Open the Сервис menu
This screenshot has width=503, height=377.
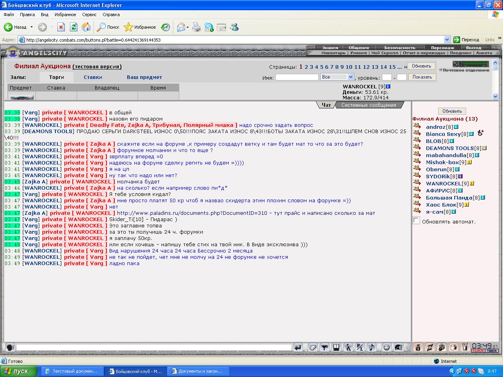tap(89, 15)
